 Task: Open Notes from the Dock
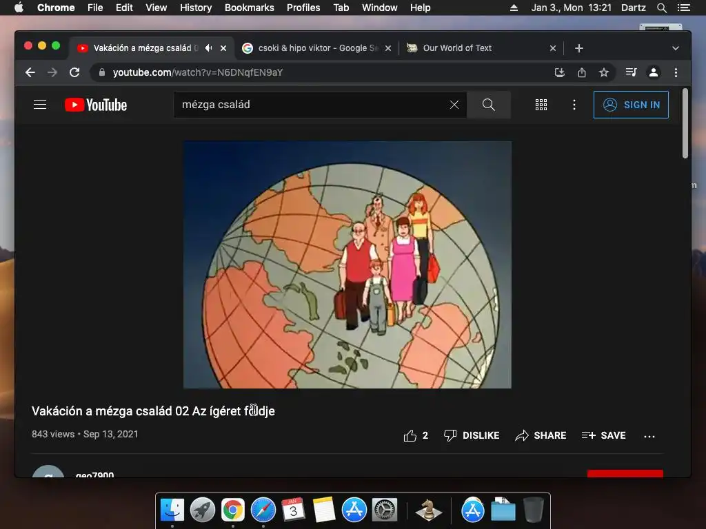(324, 510)
